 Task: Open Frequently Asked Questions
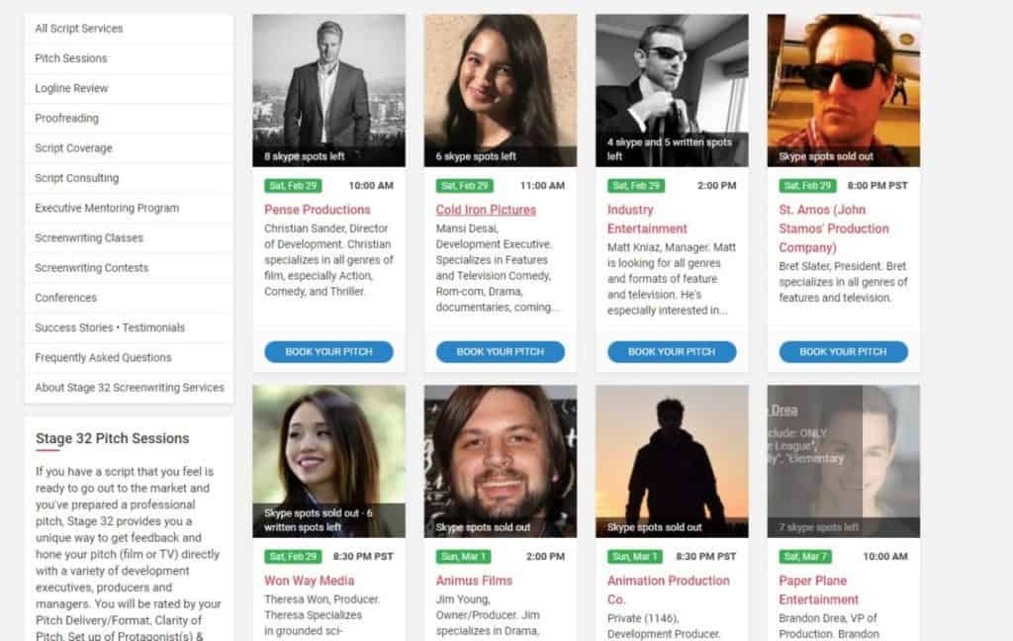[103, 357]
